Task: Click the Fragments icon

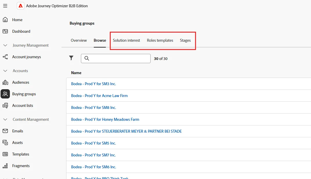Action: (x=5, y=166)
